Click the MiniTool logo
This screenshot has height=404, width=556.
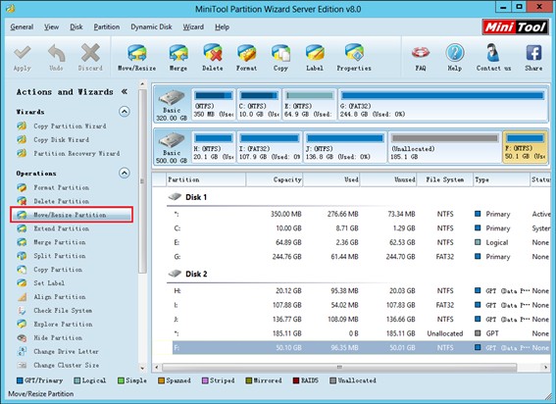click(516, 26)
